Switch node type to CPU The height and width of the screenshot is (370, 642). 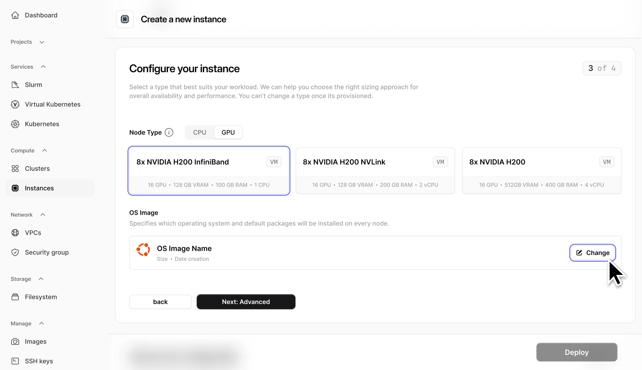coord(199,132)
